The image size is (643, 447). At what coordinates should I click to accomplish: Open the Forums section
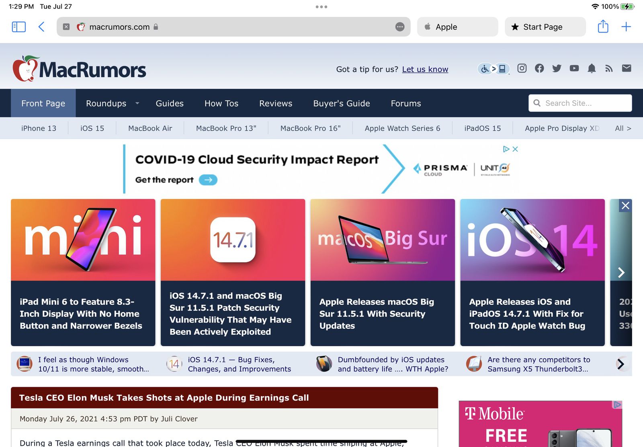(406, 103)
